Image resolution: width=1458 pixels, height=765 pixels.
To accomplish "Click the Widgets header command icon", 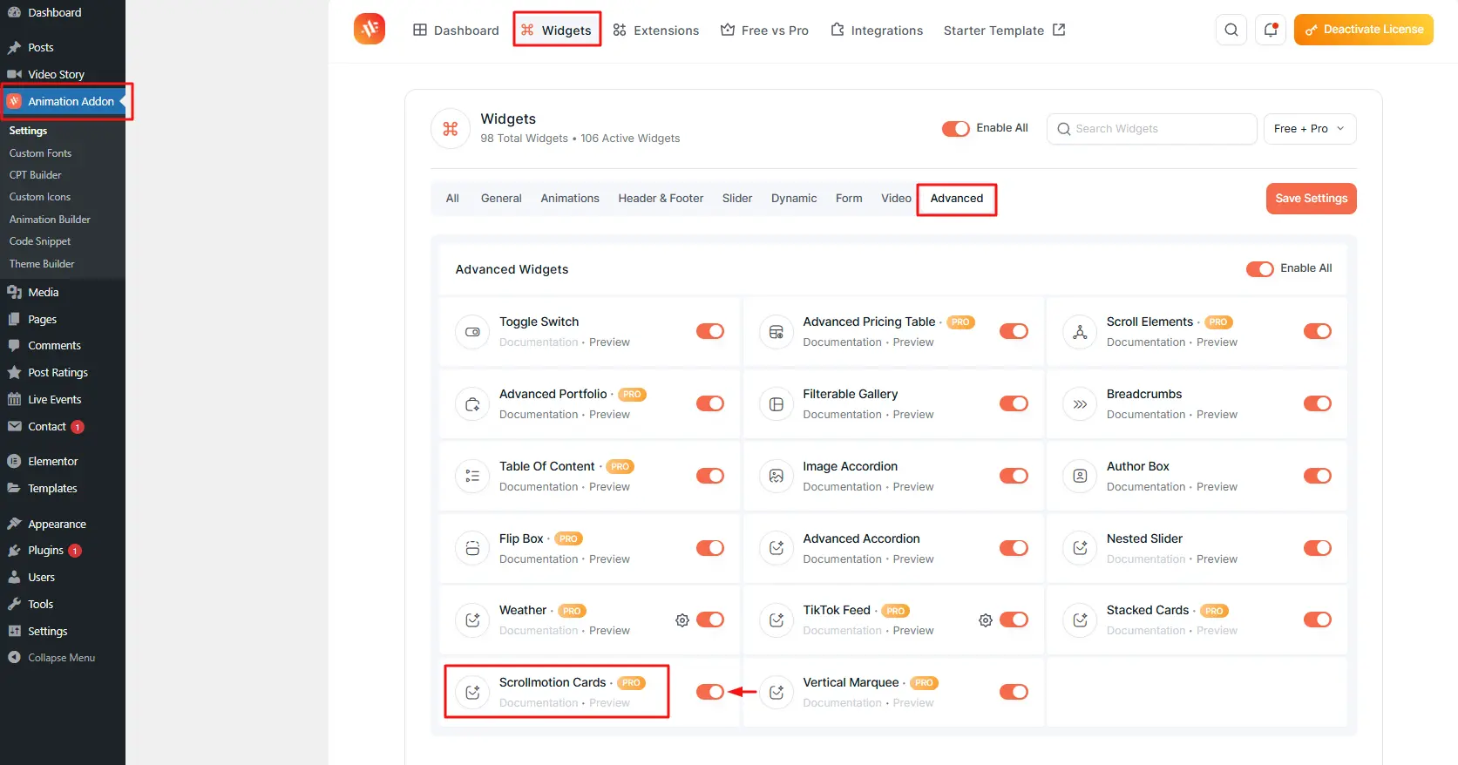I will (451, 129).
